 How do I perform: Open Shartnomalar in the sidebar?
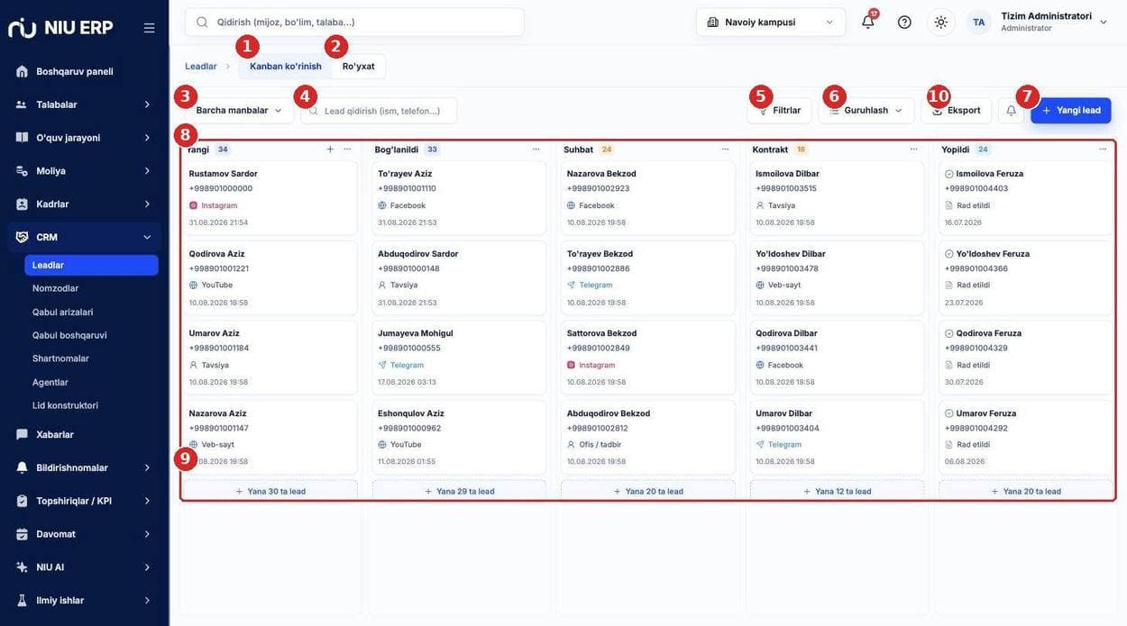pos(60,358)
